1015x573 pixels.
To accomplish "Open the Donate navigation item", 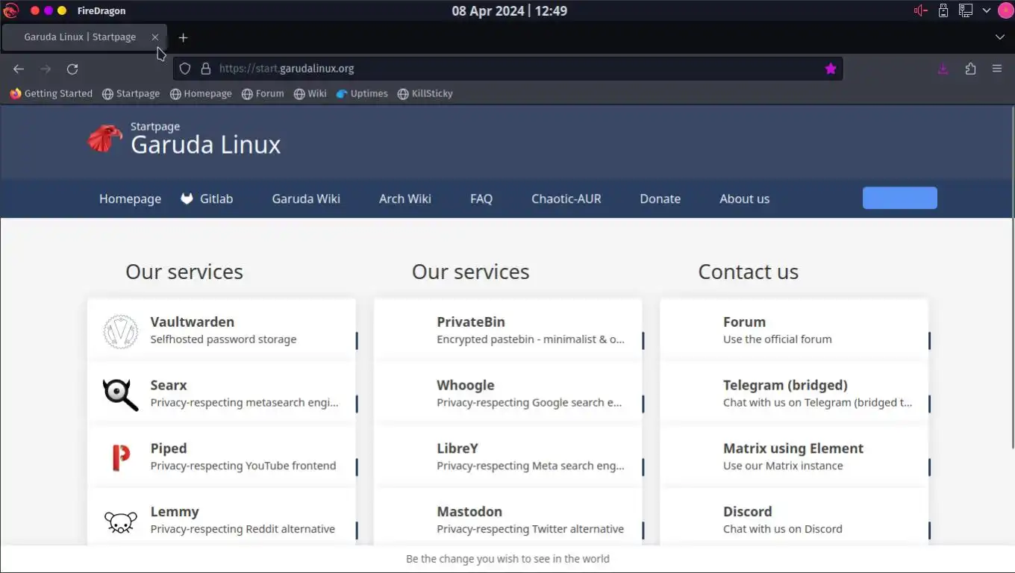I will pyautogui.click(x=660, y=198).
